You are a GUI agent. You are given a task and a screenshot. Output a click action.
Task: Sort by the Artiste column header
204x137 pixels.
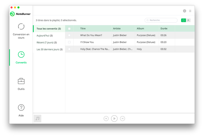pos(117,29)
